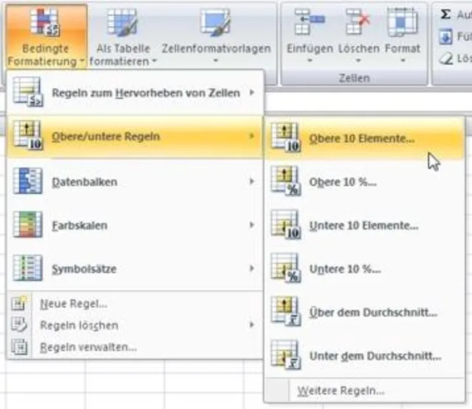Click the Unter dem Durchschnitt icon
The height and width of the screenshot is (409, 472).
point(286,355)
